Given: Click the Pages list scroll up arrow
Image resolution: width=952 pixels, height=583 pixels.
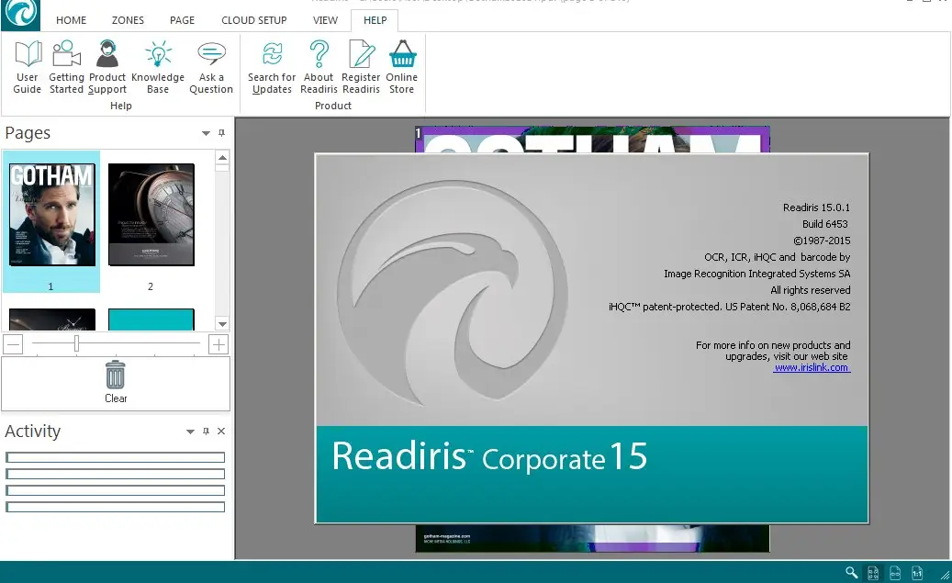Looking at the screenshot, I should [x=222, y=158].
